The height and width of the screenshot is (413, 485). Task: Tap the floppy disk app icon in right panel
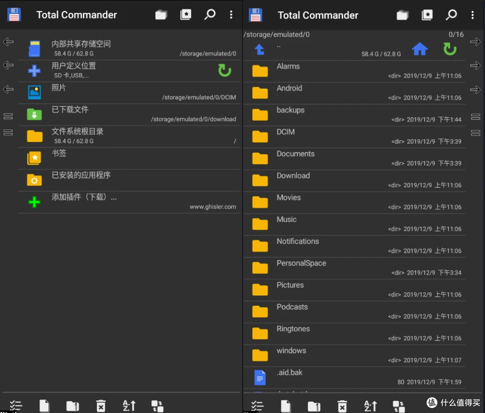coord(256,15)
